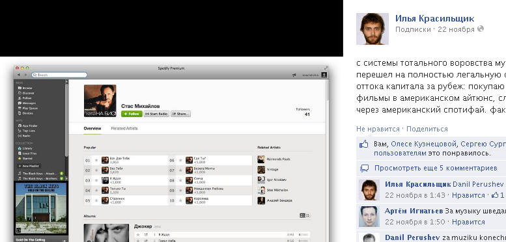The image size is (506, 242).
Task: Open Devices in Spotify sidebar
Action: [x=25, y=113]
